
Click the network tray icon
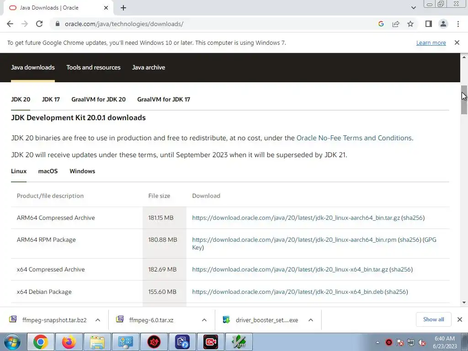click(x=411, y=342)
